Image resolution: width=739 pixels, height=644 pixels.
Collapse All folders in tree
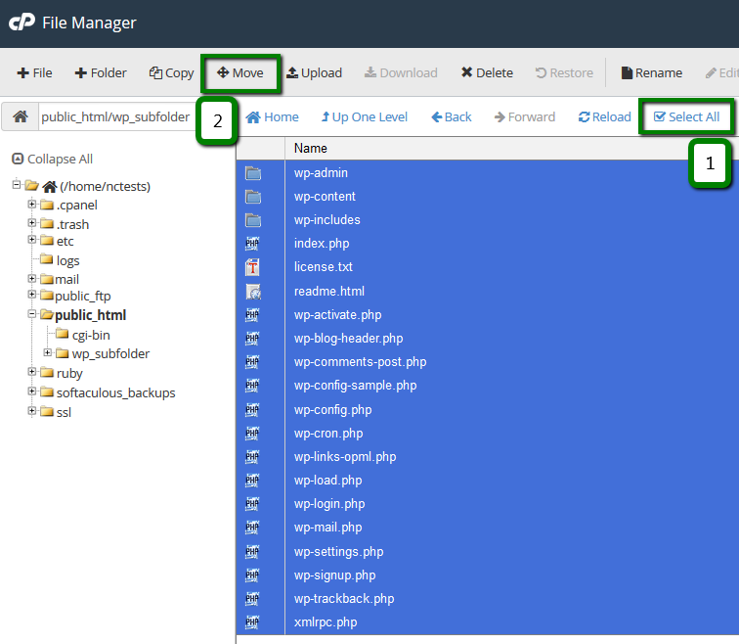52,159
